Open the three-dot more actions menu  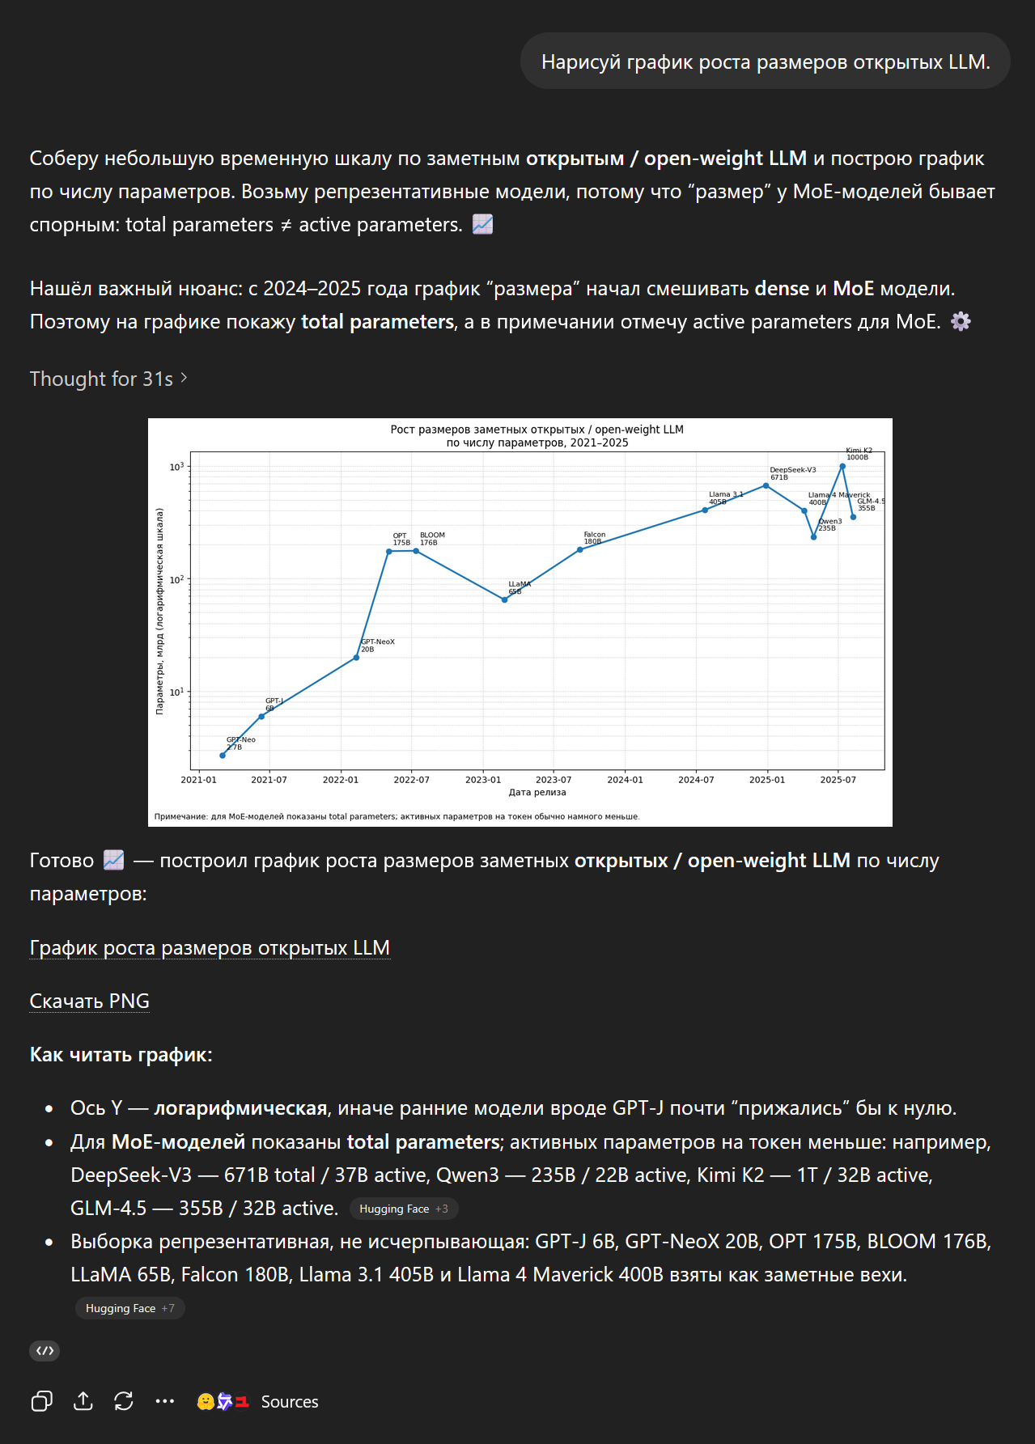click(165, 1401)
